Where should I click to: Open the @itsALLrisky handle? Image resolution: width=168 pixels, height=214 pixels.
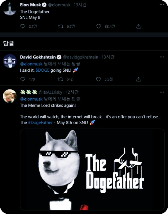(x=50, y=92)
